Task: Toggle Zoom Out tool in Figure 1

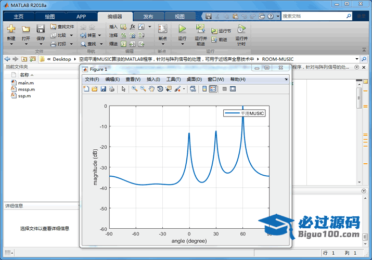Action: point(143,89)
